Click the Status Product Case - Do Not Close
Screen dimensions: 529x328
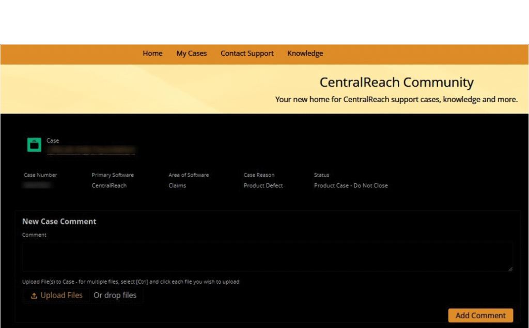351,185
